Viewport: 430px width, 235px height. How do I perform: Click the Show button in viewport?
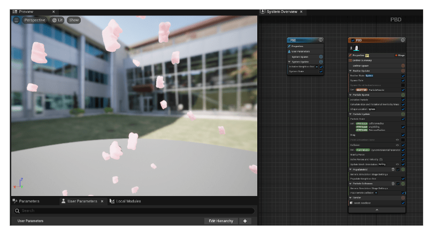click(74, 20)
